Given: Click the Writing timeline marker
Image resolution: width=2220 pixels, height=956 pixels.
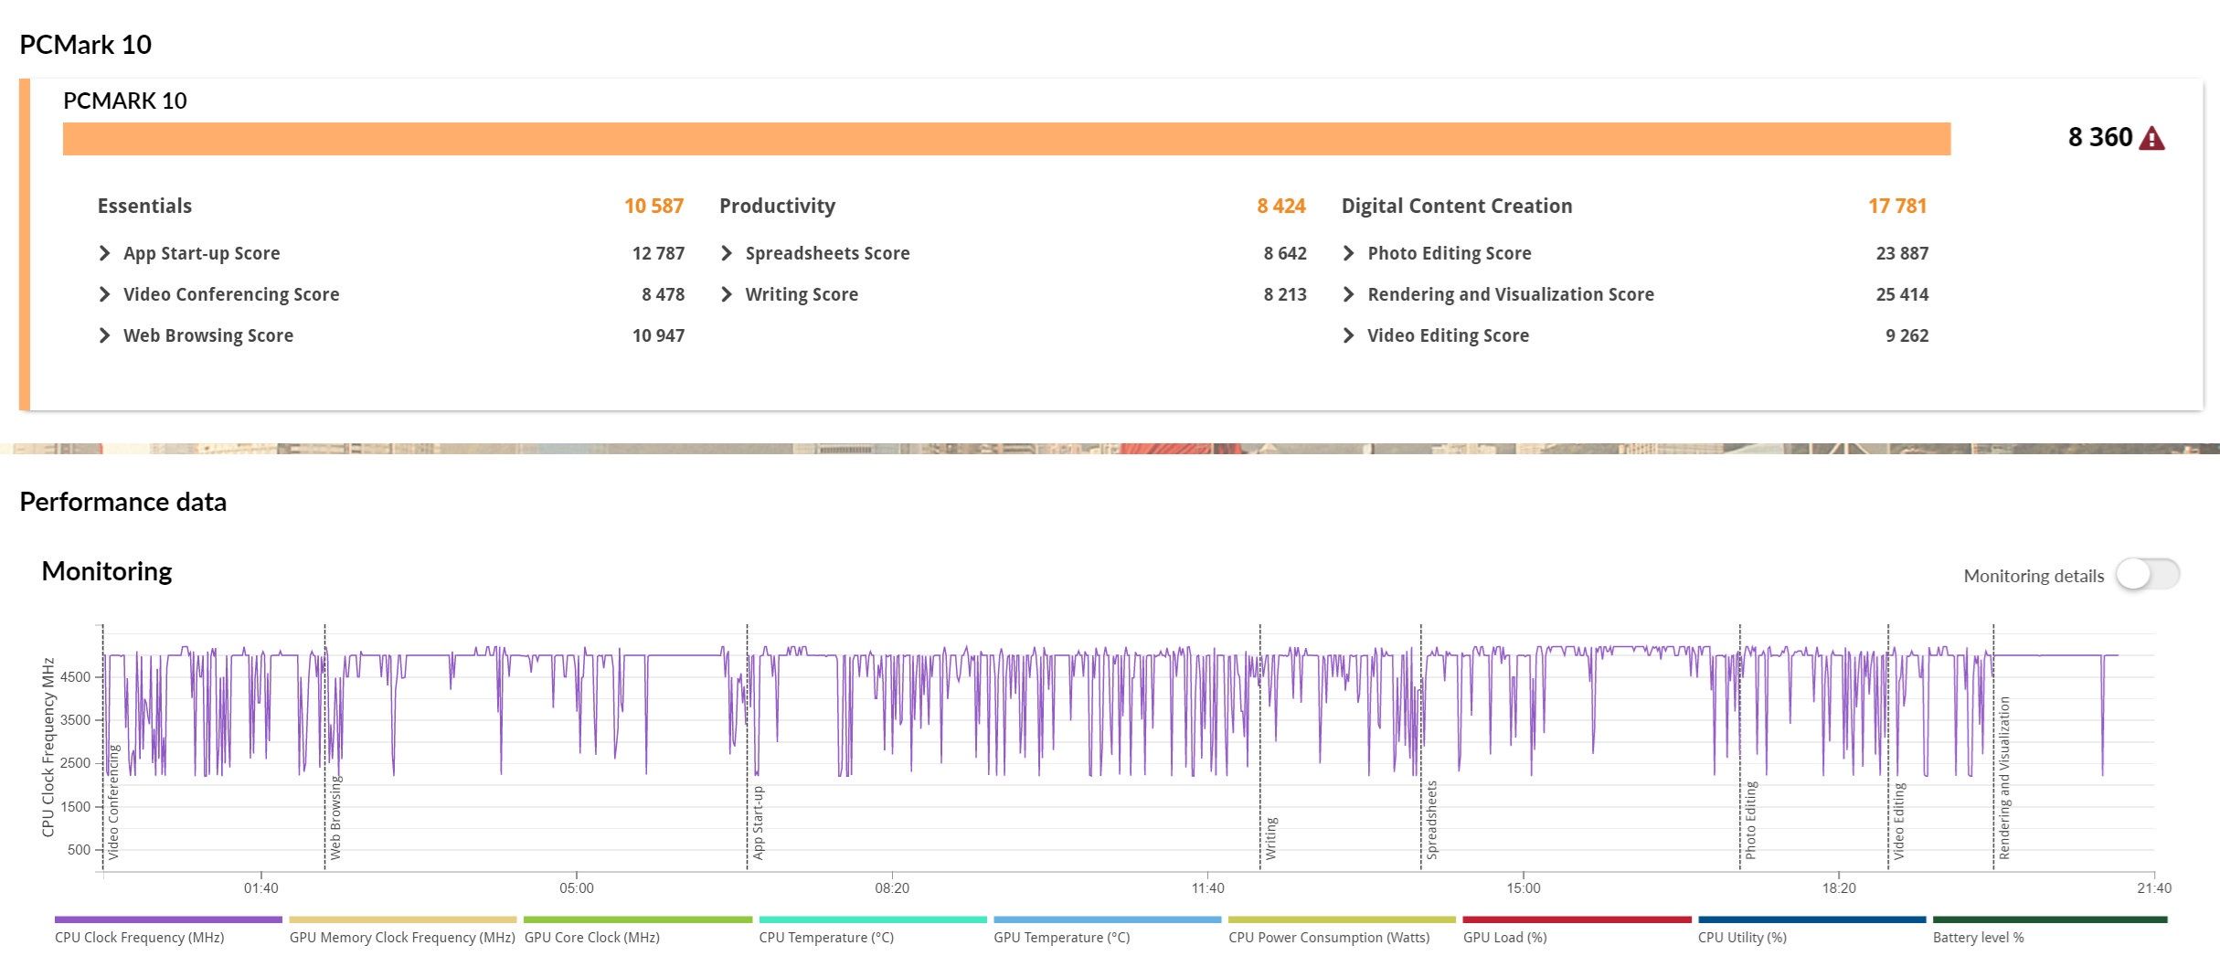Looking at the screenshot, I should [x=1270, y=838].
